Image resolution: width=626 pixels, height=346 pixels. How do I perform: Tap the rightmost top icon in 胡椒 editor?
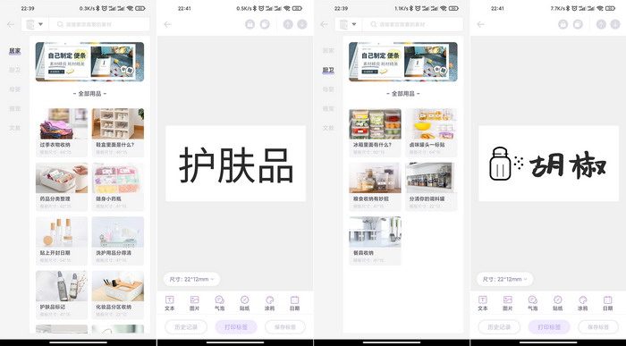coord(615,24)
